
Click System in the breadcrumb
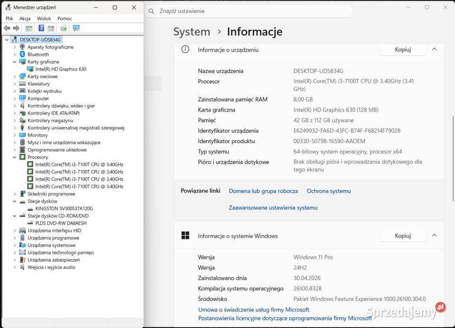coord(191,32)
